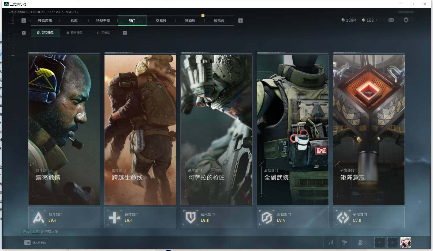Open the 阿萨拉的枪匠 tactical department card
433x251 pixels.
[x=216, y=130]
